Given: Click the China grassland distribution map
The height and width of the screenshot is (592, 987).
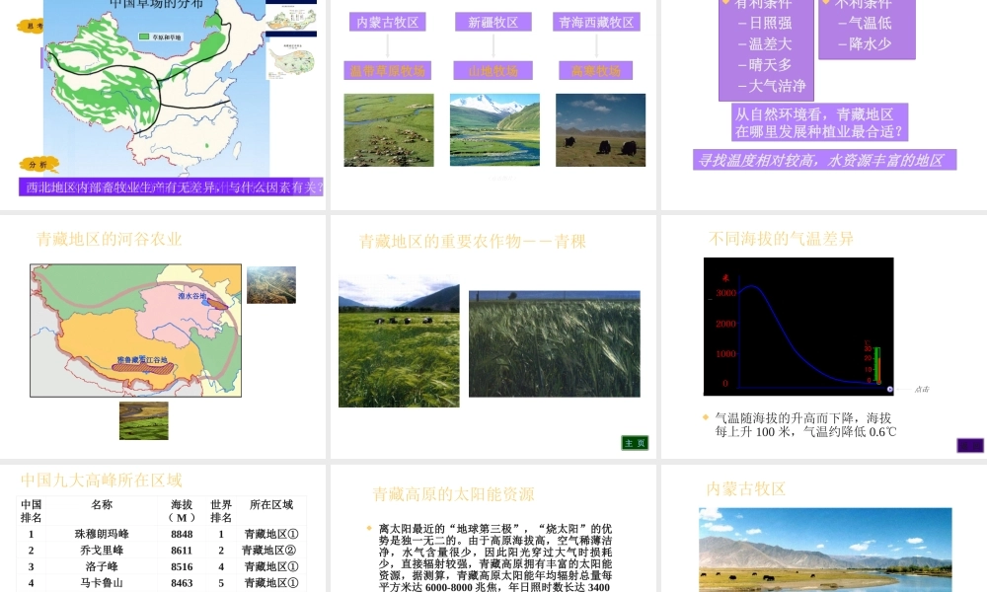Looking at the screenshot, I should coord(157,88).
